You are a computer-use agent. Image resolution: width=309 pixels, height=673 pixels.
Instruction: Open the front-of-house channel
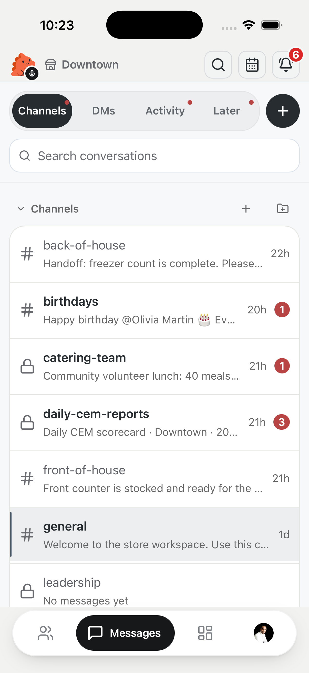coord(154,479)
